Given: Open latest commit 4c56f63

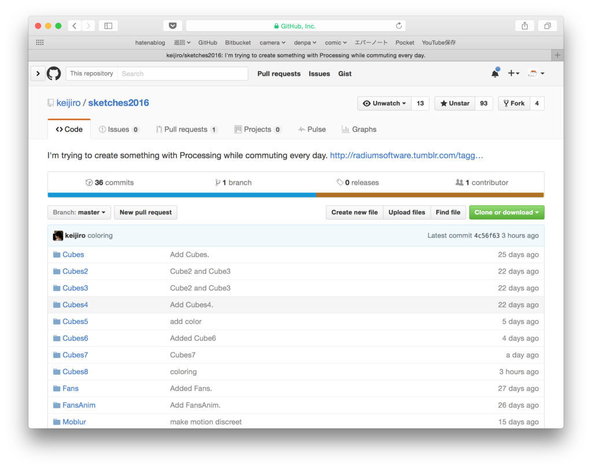Looking at the screenshot, I should click(x=487, y=236).
